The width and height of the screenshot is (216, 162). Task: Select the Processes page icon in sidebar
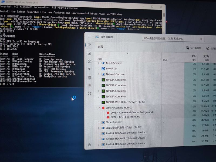tap(89, 45)
